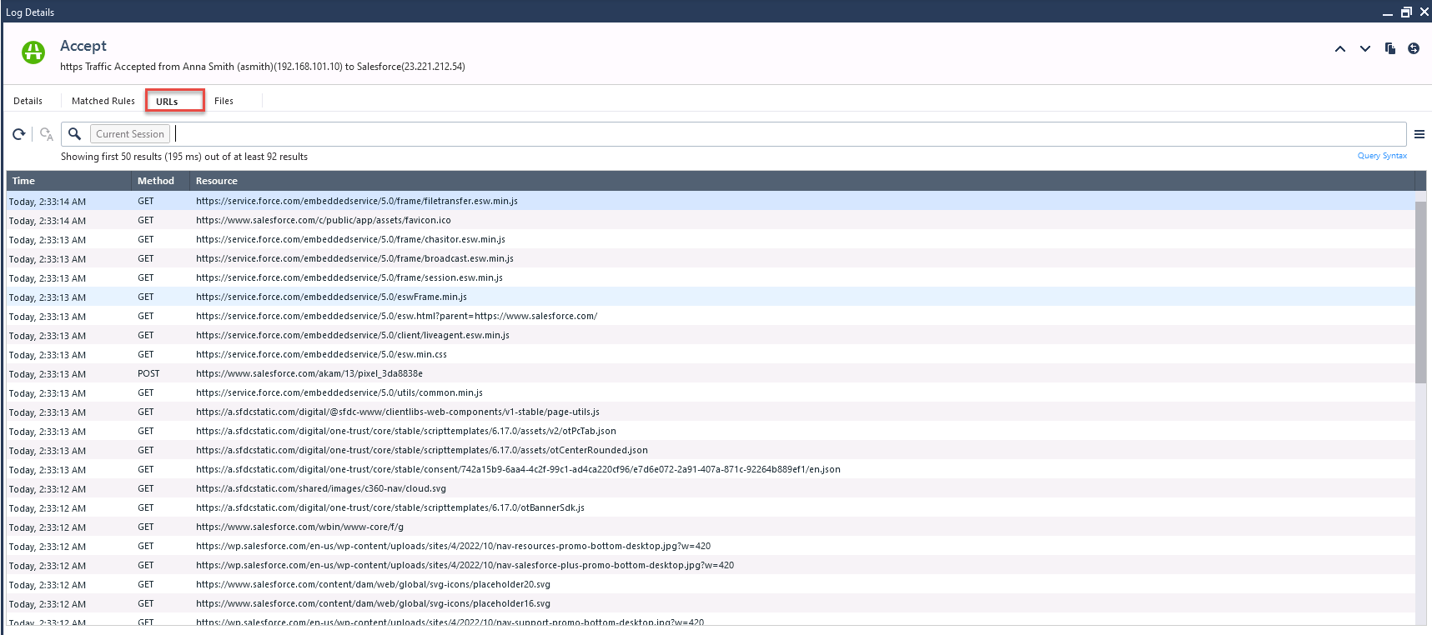Go to next log with down arrow
Viewport: 1432px width, 635px height.
(x=1364, y=48)
